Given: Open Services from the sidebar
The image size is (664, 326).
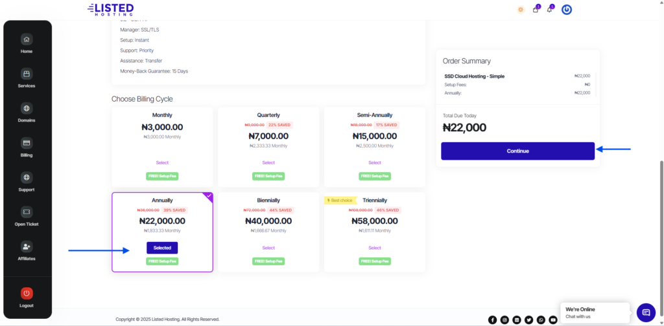Looking at the screenshot, I should pos(27,74).
